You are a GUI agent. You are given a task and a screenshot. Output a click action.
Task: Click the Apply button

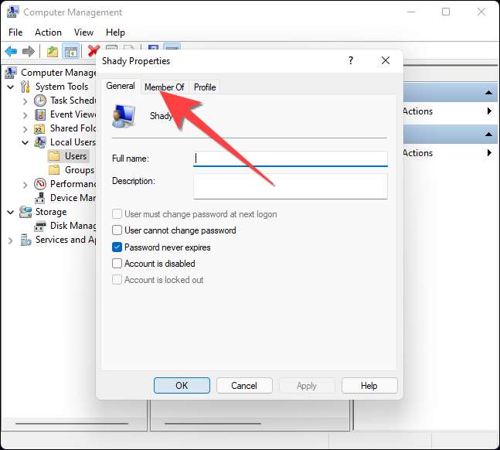tap(307, 386)
